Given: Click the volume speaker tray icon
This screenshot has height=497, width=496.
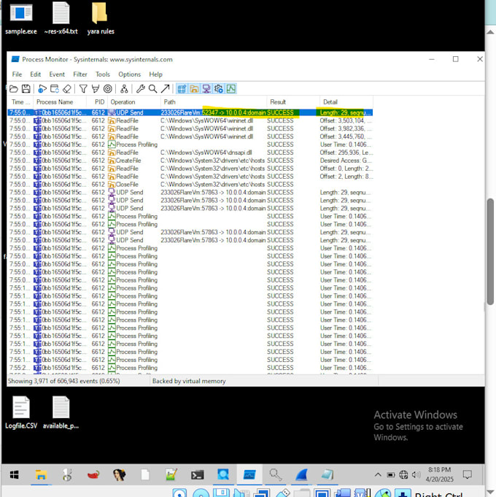Looking at the screenshot, I should (x=416, y=474).
